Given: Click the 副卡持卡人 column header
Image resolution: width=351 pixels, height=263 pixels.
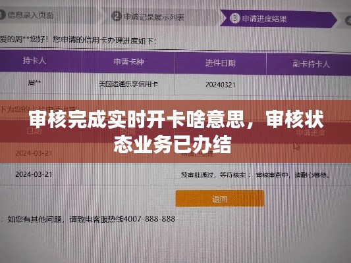Looking at the screenshot, I should click(x=311, y=64).
